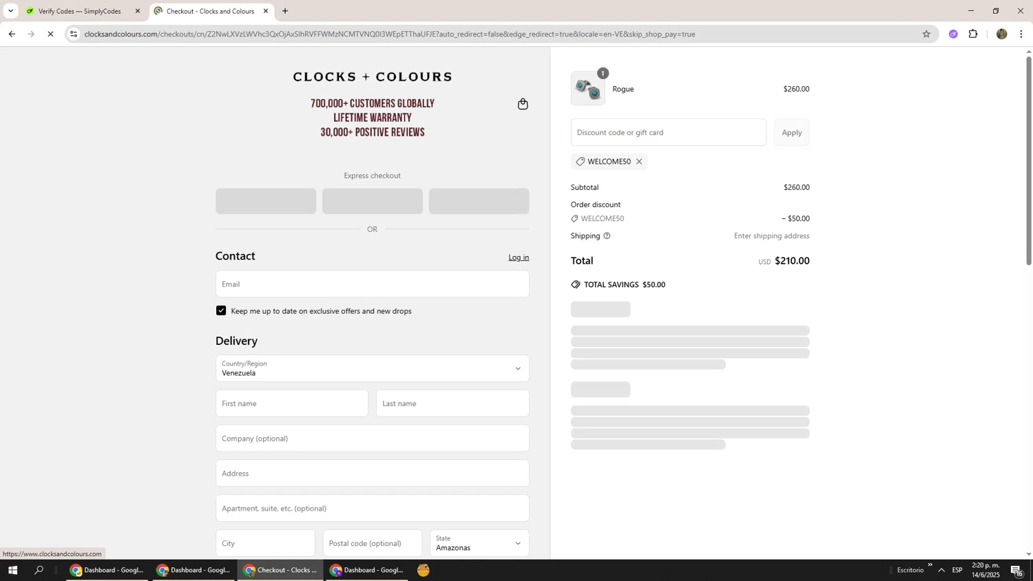Open Chrome three-dot menu
The height and width of the screenshot is (581, 1033).
pos(1021,34)
